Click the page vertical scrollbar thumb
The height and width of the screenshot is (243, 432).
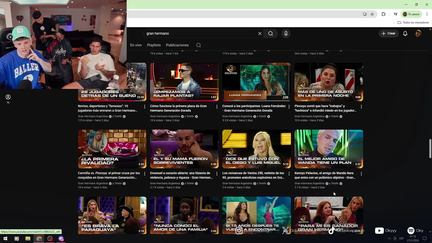[x=430, y=148]
